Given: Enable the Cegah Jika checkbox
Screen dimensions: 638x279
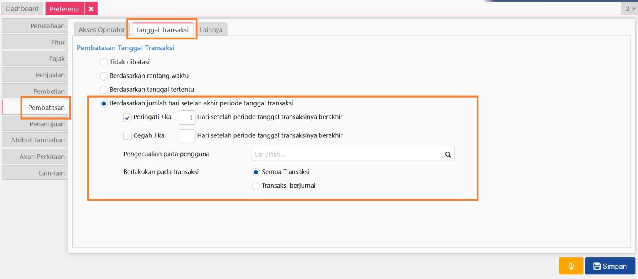Looking at the screenshot, I should coord(127,135).
